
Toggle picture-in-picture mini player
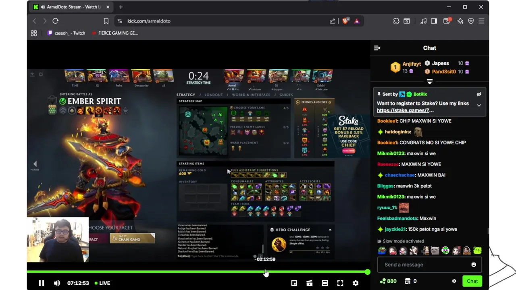pyautogui.click(x=294, y=283)
